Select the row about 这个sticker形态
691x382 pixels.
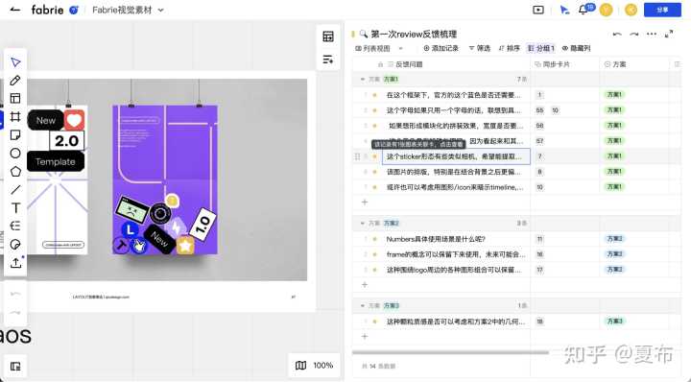456,156
